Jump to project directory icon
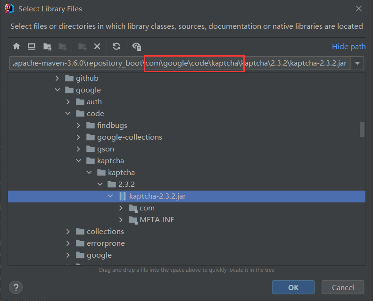Image resolution: width=373 pixels, height=301 pixels. (47, 46)
